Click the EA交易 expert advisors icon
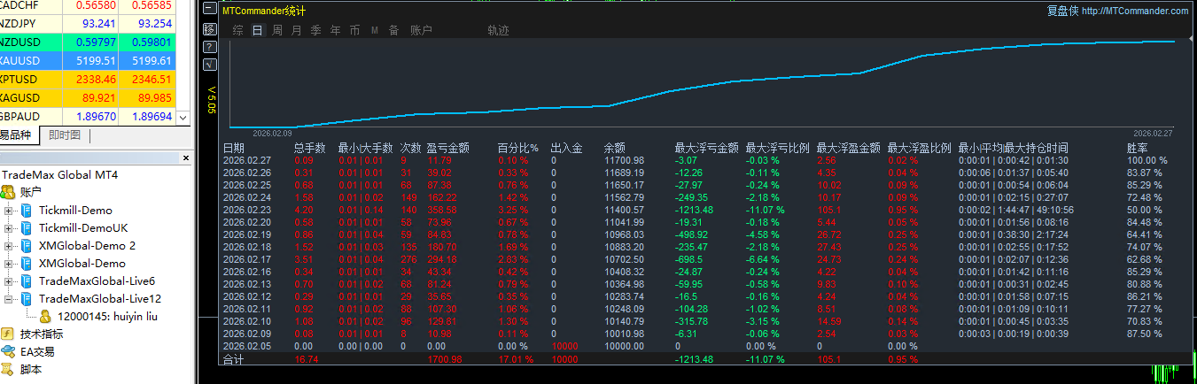1197x384 pixels. pyautogui.click(x=9, y=351)
